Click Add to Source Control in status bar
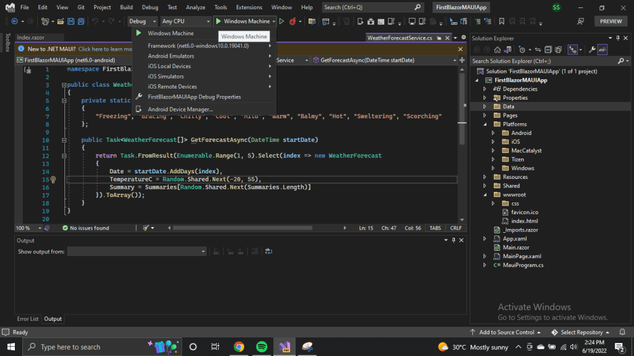634x356 pixels. click(x=506, y=332)
